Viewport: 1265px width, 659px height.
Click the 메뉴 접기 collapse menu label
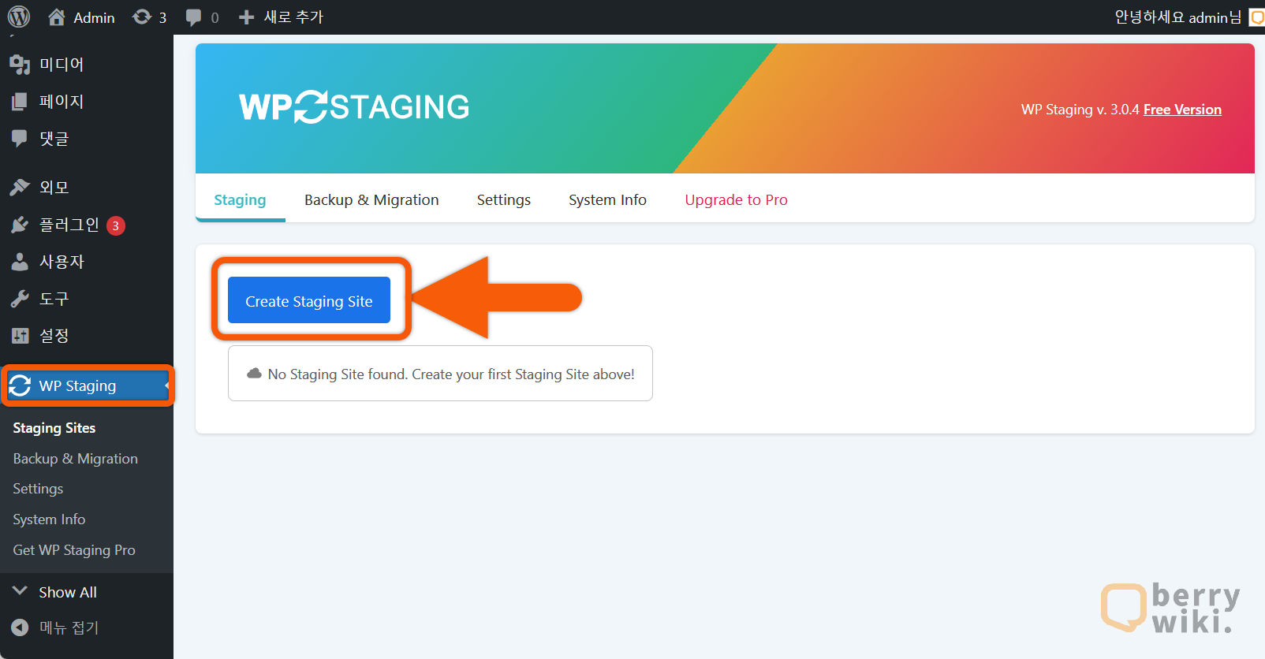[69, 627]
